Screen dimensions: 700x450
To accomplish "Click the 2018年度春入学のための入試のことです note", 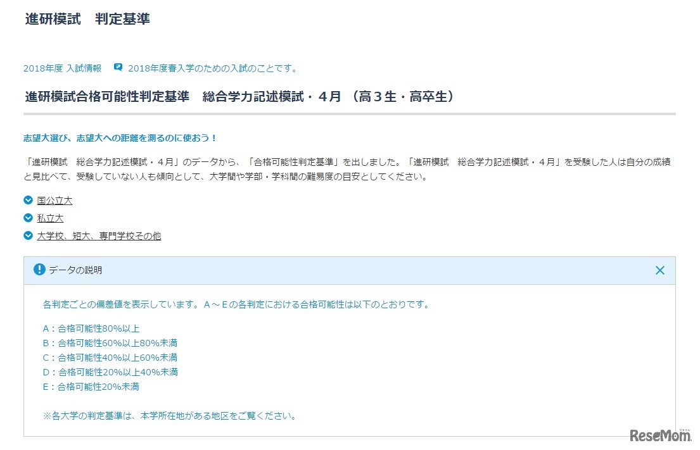I will 212,68.
